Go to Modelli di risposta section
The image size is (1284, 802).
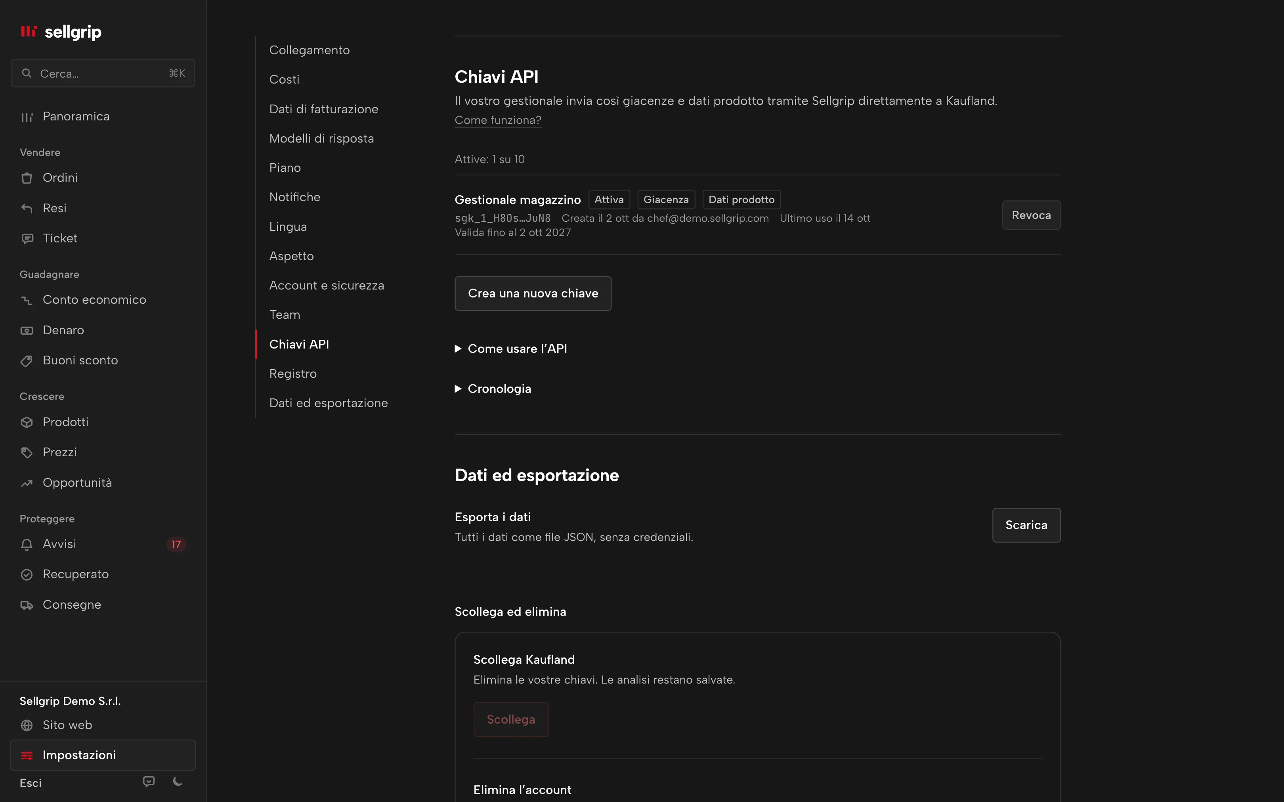tap(321, 139)
